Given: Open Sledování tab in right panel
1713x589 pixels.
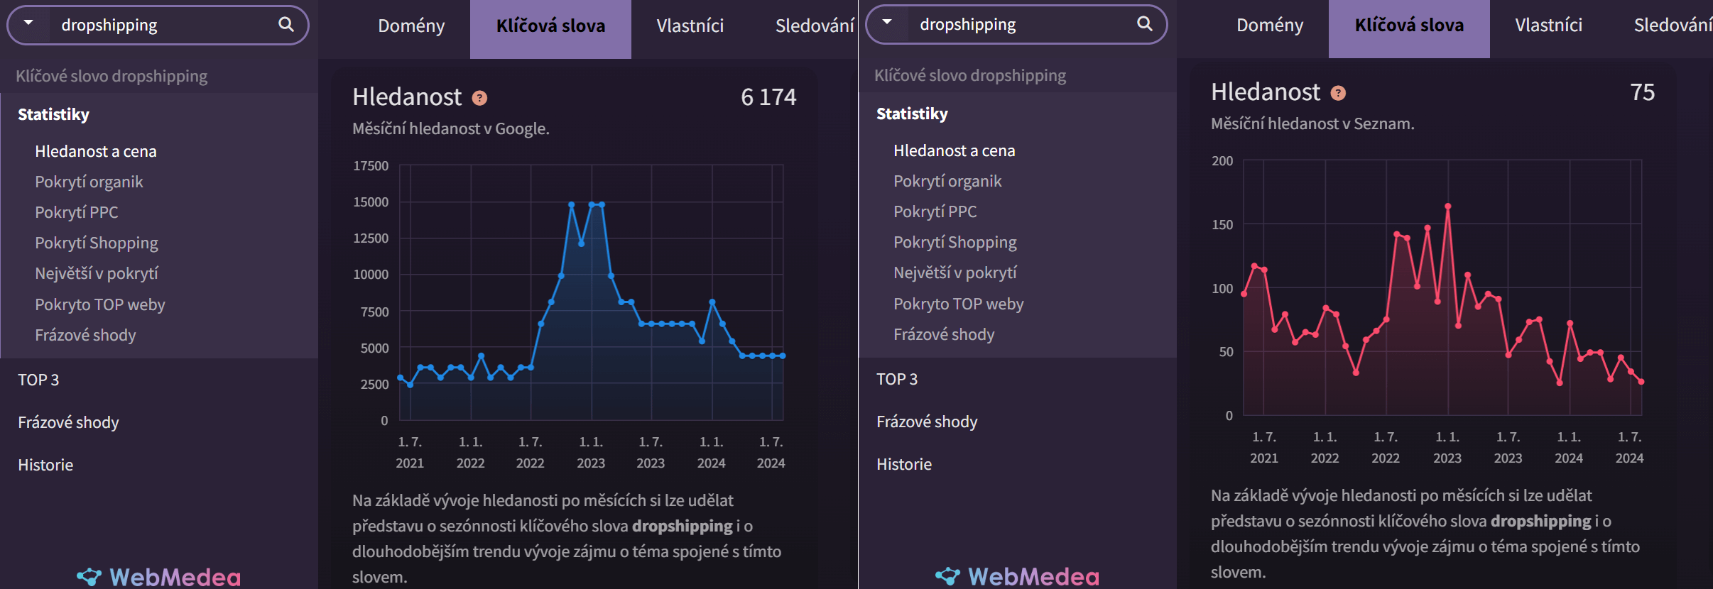Looking at the screenshot, I should tap(1673, 26).
